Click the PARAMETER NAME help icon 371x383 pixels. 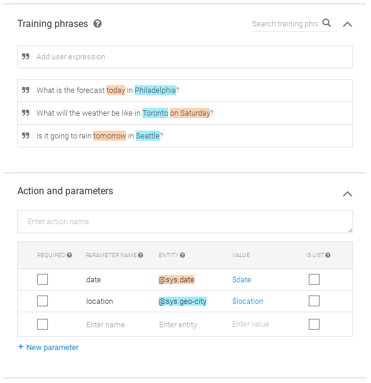coord(141,255)
